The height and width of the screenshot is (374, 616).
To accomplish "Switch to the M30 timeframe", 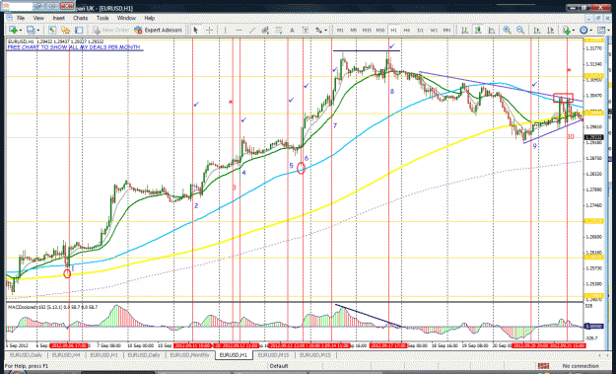I will click(380, 30).
